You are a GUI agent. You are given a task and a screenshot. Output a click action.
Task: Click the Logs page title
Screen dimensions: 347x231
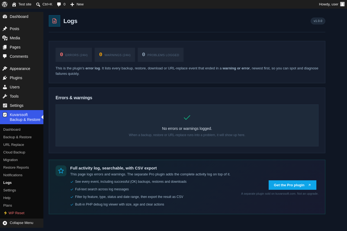tap(70, 21)
